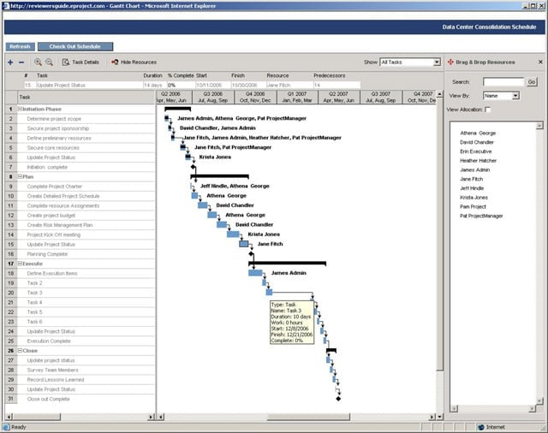Click the Gantt chart horizontal scrollbar thumb

[308, 417]
